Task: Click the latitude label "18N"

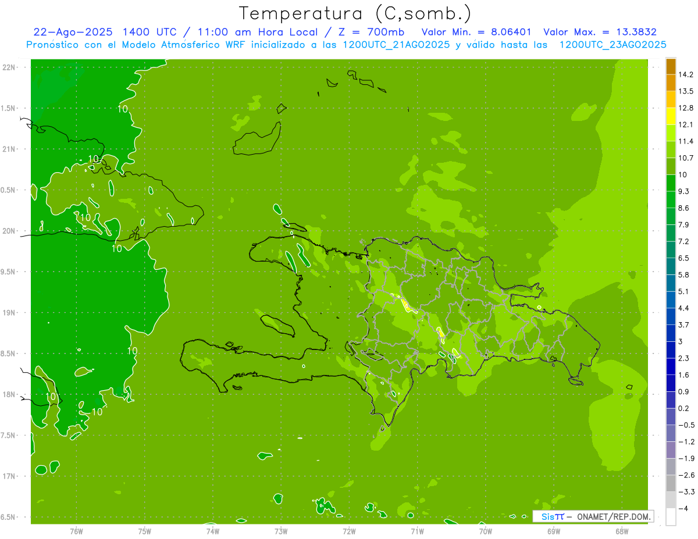Action: tap(9, 394)
